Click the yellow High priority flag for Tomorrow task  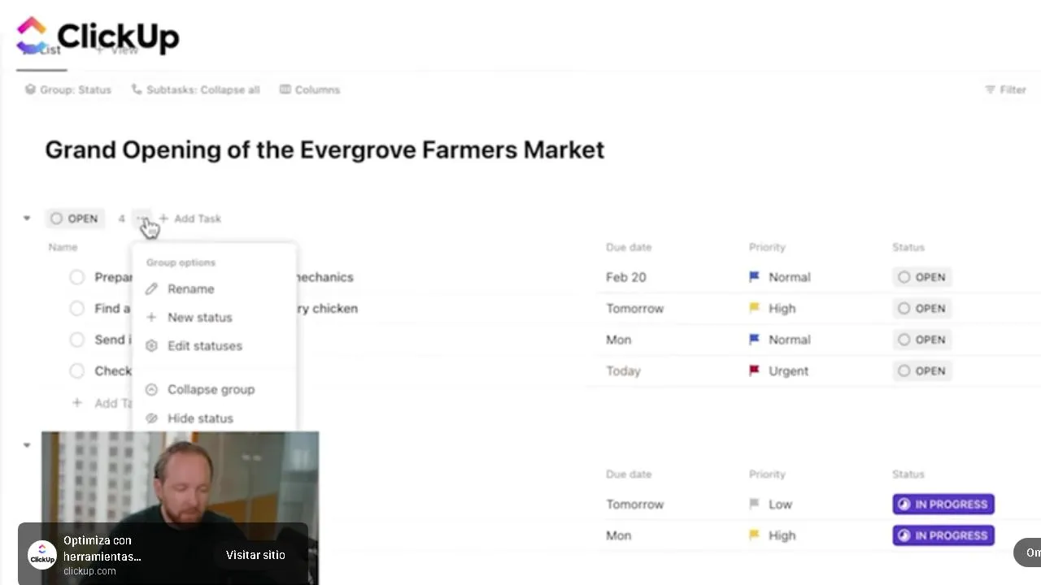(x=754, y=309)
